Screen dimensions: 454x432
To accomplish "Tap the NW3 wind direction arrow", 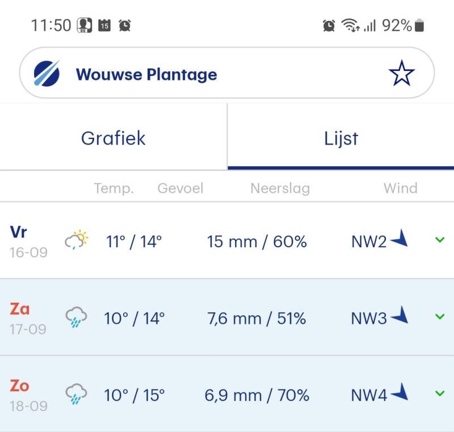I will (400, 316).
